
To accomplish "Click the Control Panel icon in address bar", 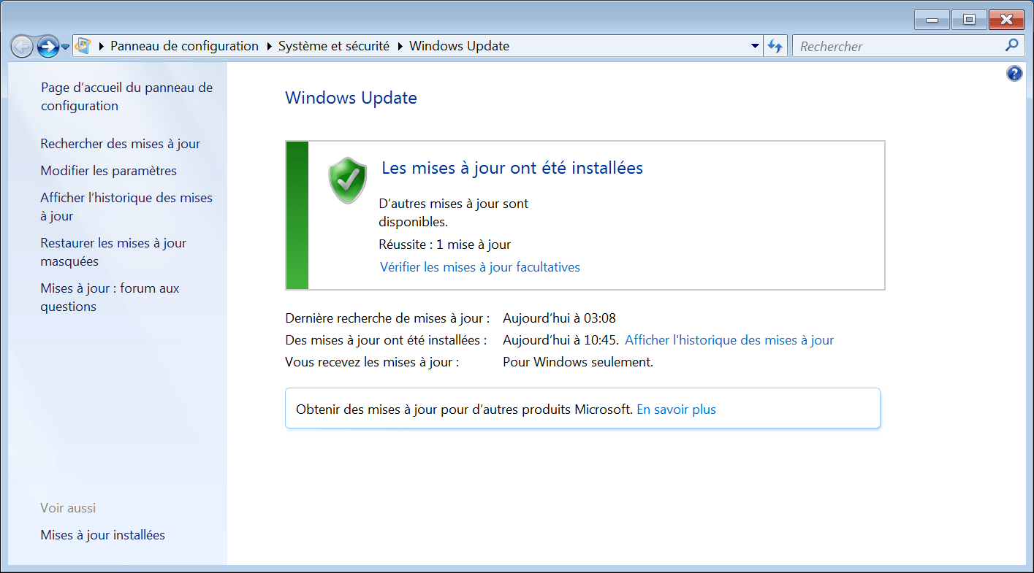I will tap(83, 46).
